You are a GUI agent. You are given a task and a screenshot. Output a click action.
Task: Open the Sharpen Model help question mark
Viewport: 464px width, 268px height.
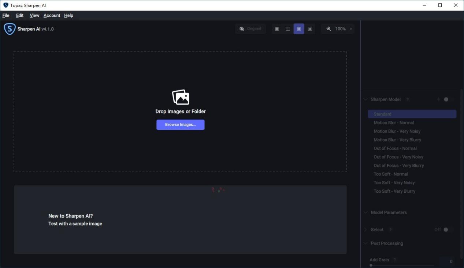(408, 99)
